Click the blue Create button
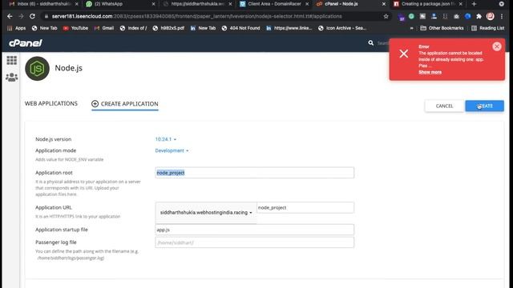This screenshot has width=513, height=288. point(484,106)
